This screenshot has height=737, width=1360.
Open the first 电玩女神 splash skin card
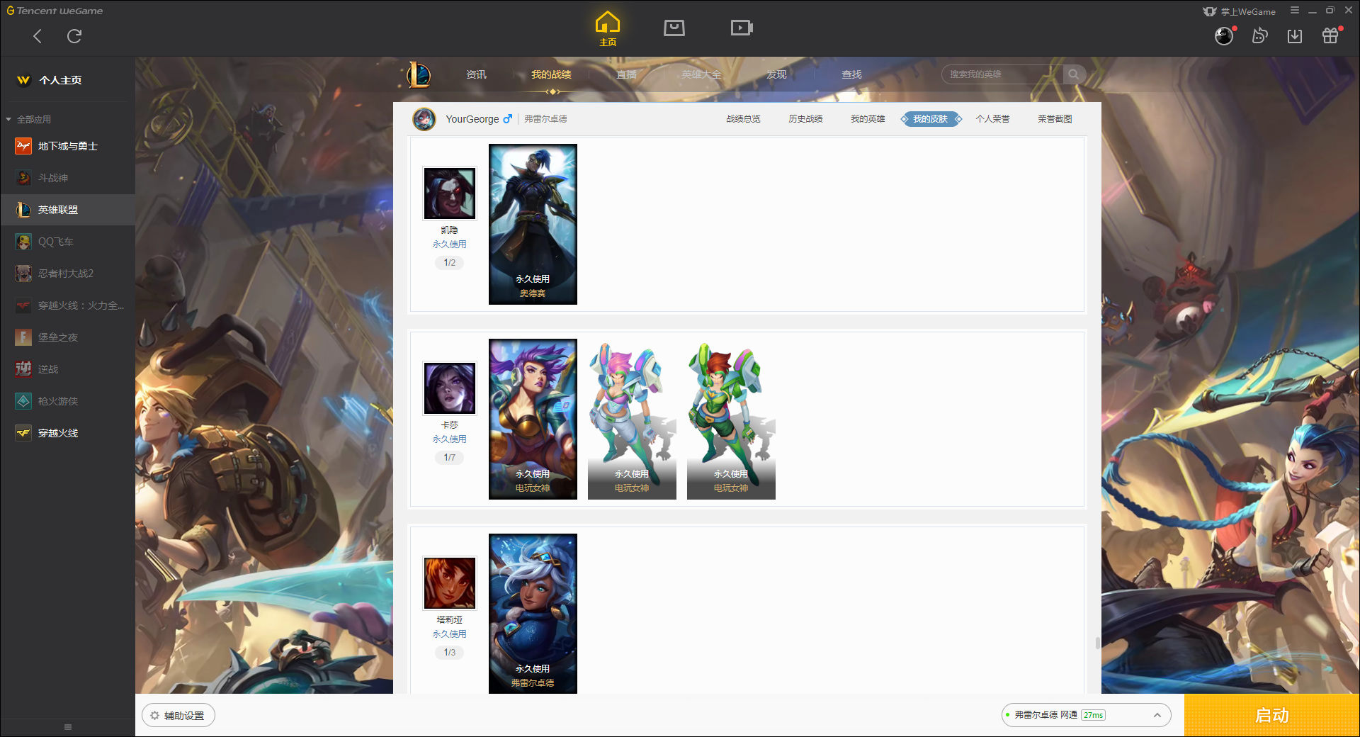[533, 419]
